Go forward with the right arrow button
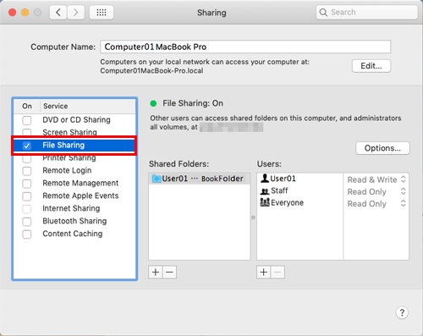Viewport: 423px width, 336px height. tap(75, 13)
